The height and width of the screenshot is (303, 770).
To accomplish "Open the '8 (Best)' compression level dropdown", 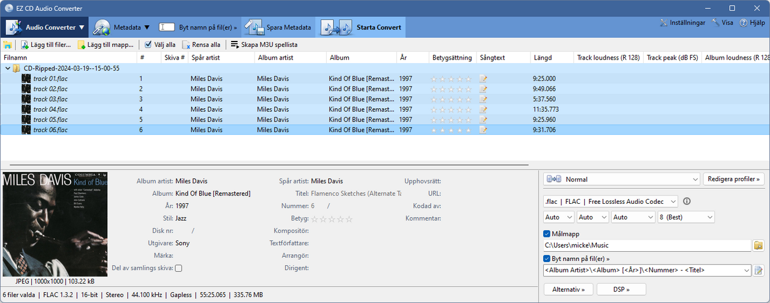I will coord(686,217).
